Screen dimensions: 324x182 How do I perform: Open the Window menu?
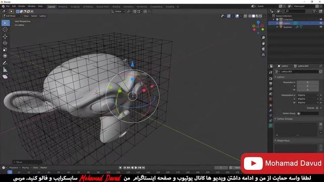[31, 7]
